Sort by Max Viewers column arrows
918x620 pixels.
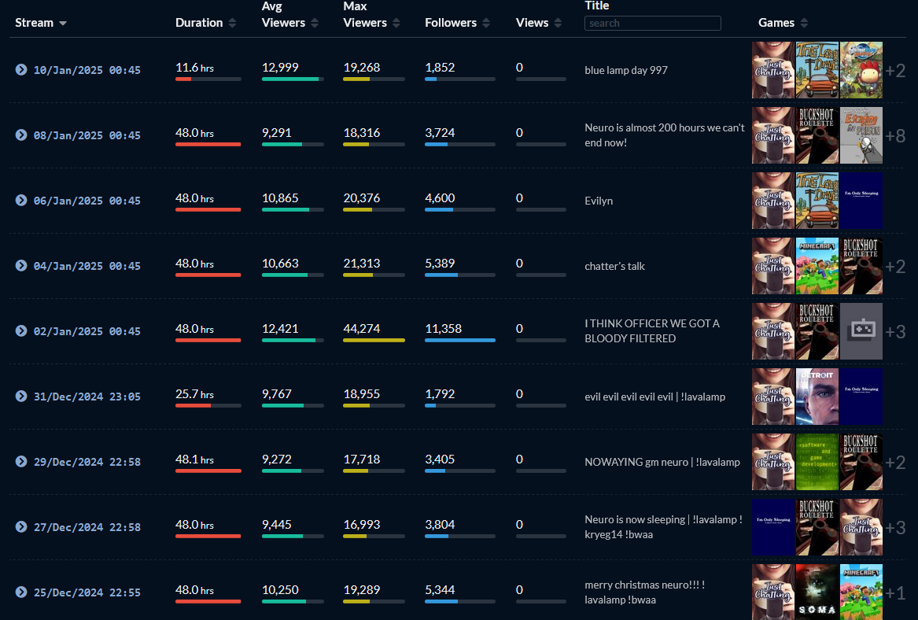point(396,24)
